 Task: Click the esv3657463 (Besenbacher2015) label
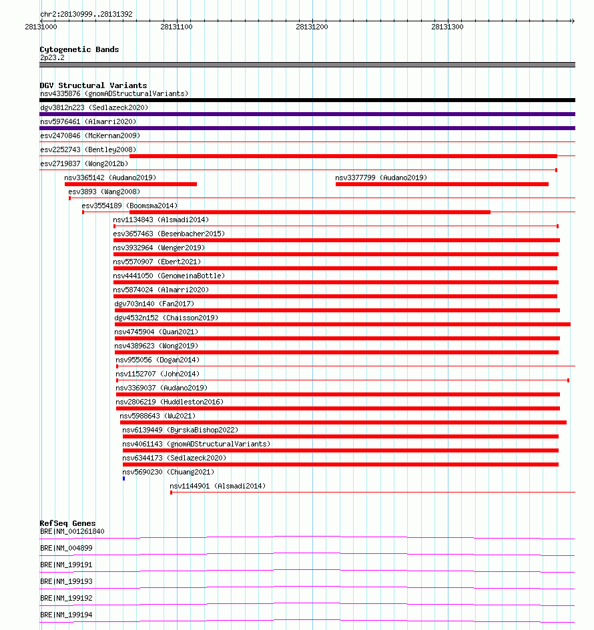click(169, 234)
